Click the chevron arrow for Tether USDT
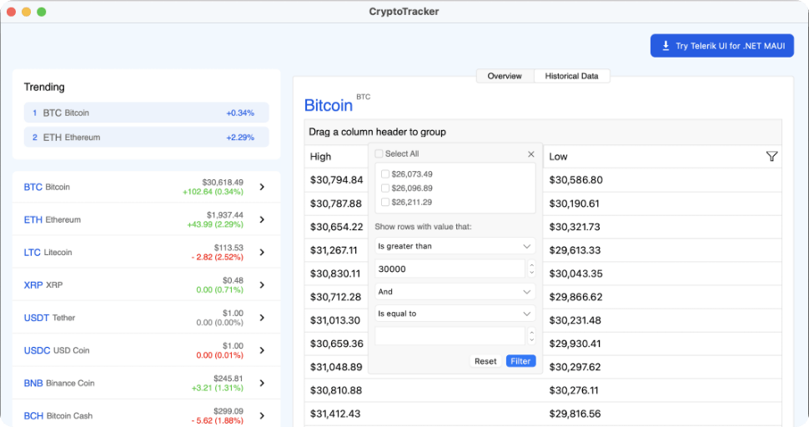This screenshot has width=809, height=427. tap(262, 318)
